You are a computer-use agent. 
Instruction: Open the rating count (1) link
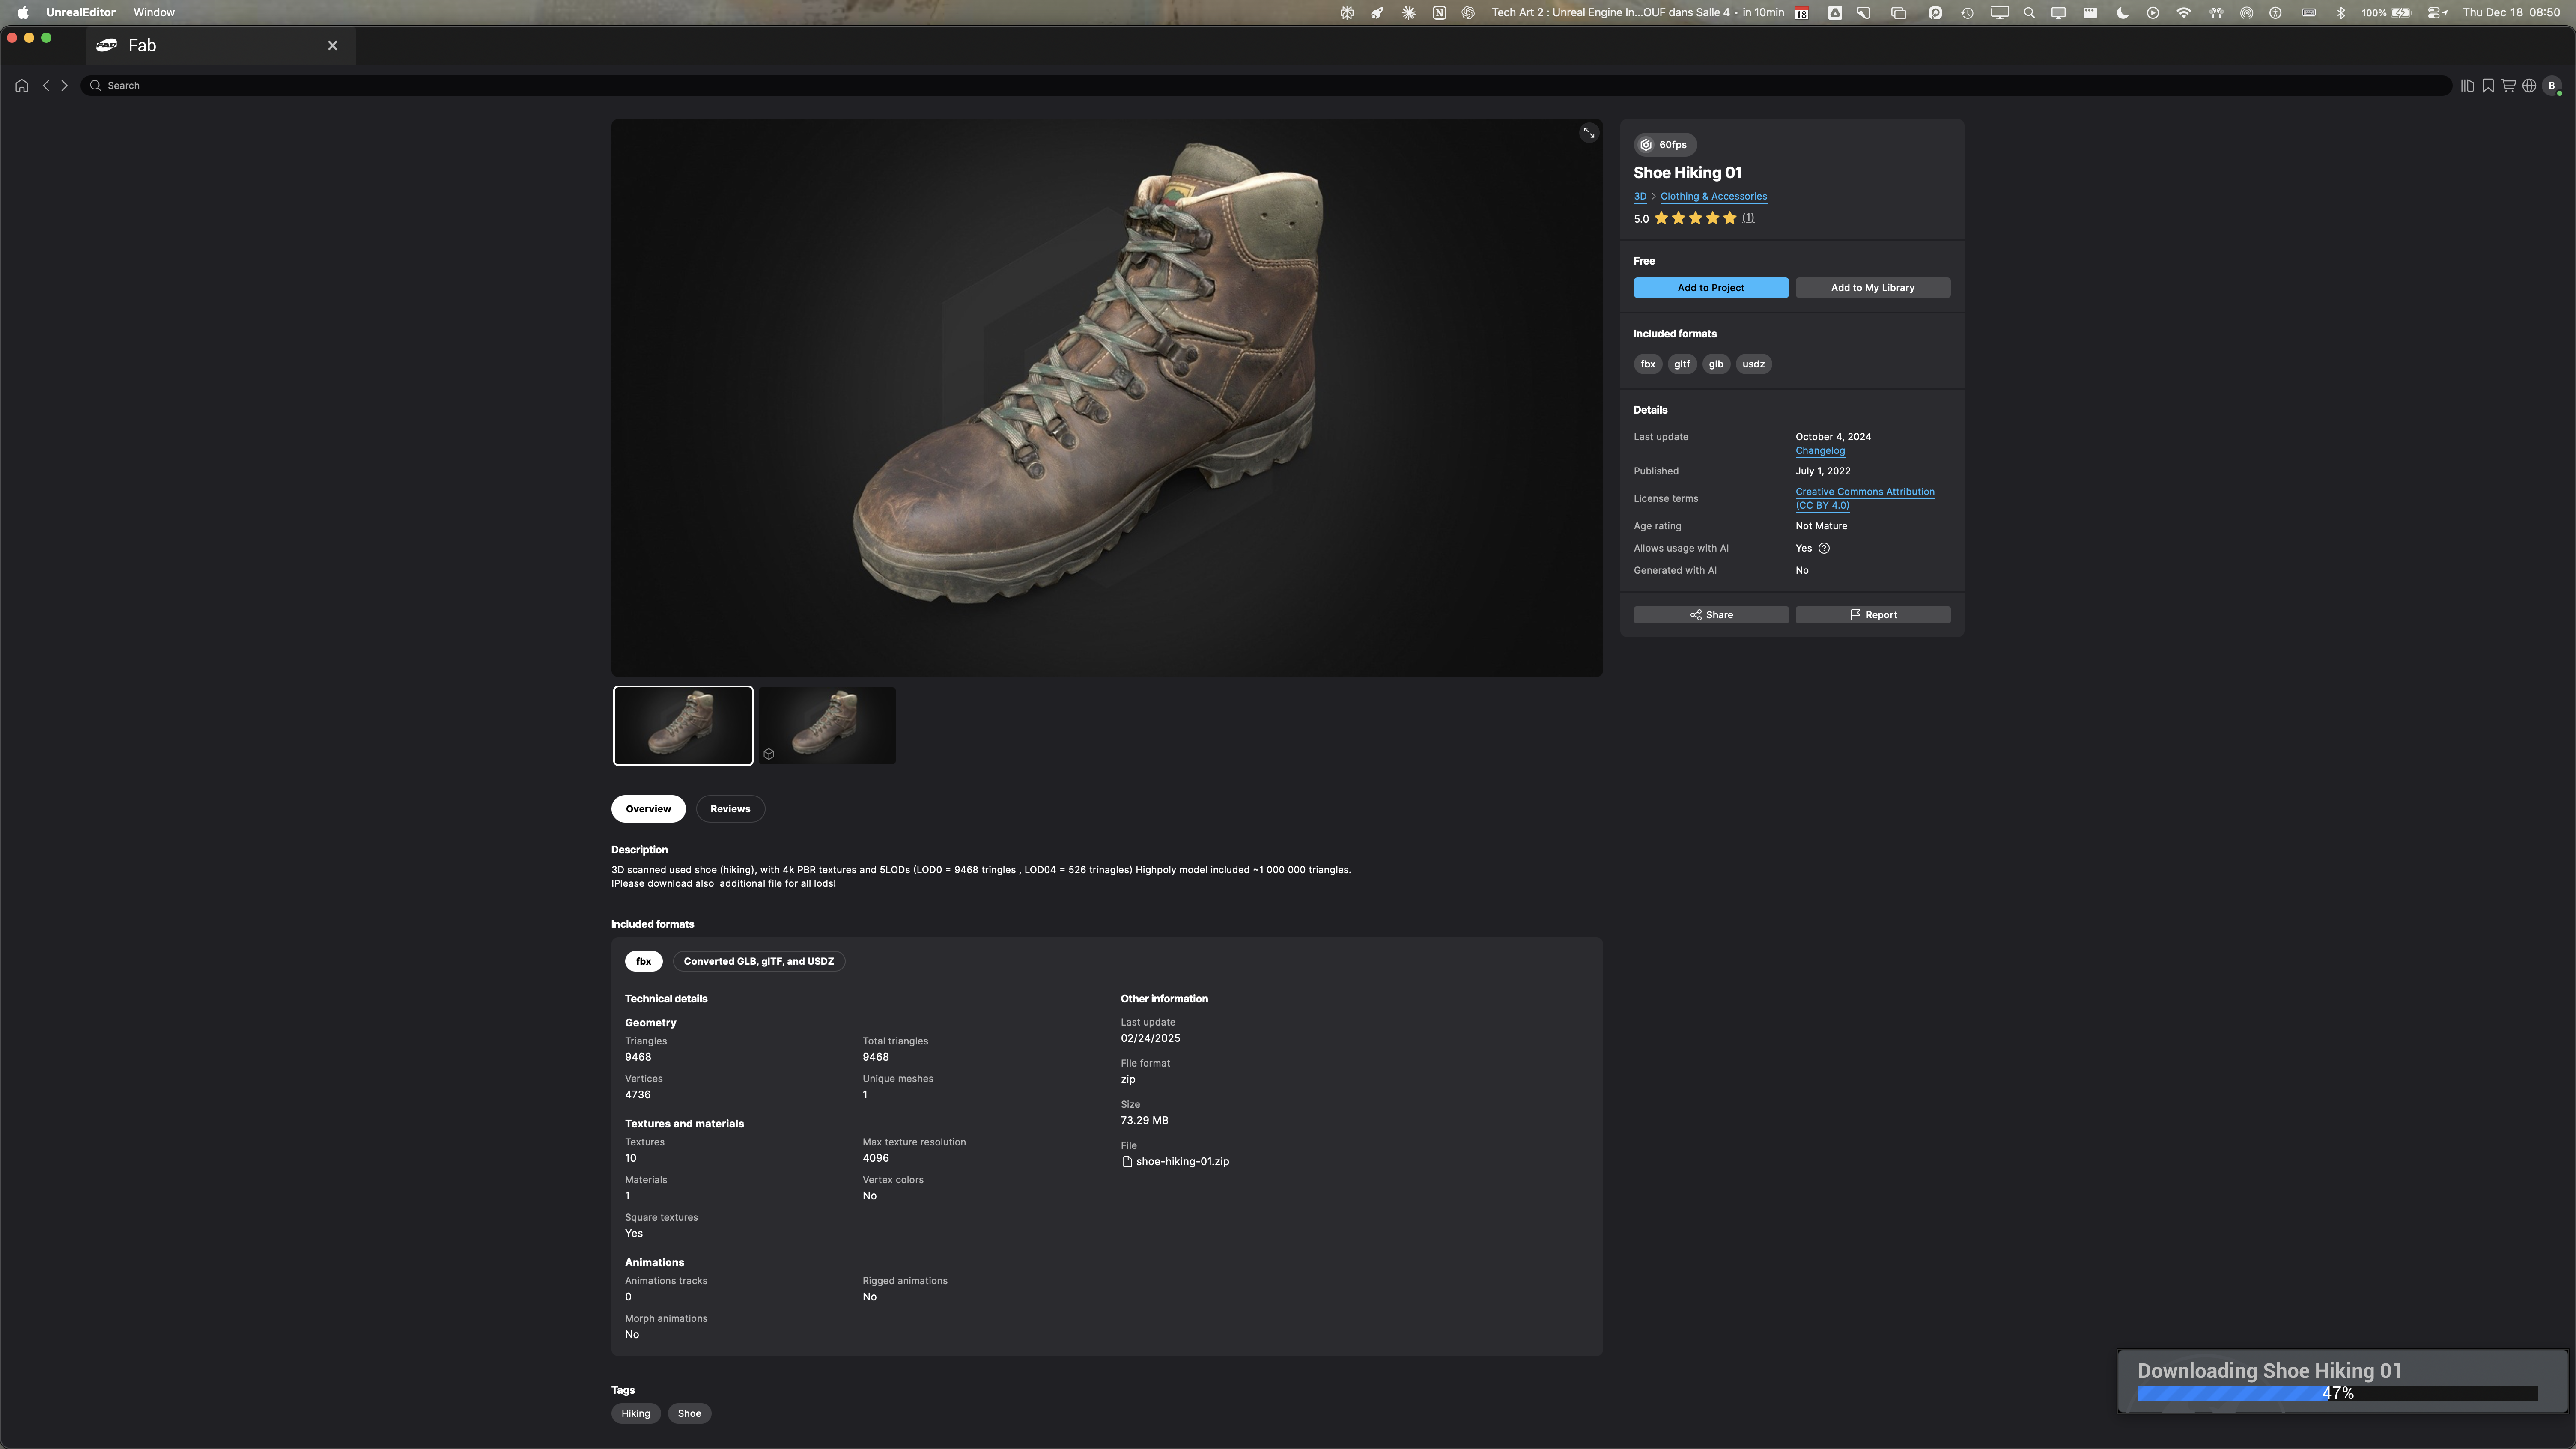click(x=1748, y=218)
